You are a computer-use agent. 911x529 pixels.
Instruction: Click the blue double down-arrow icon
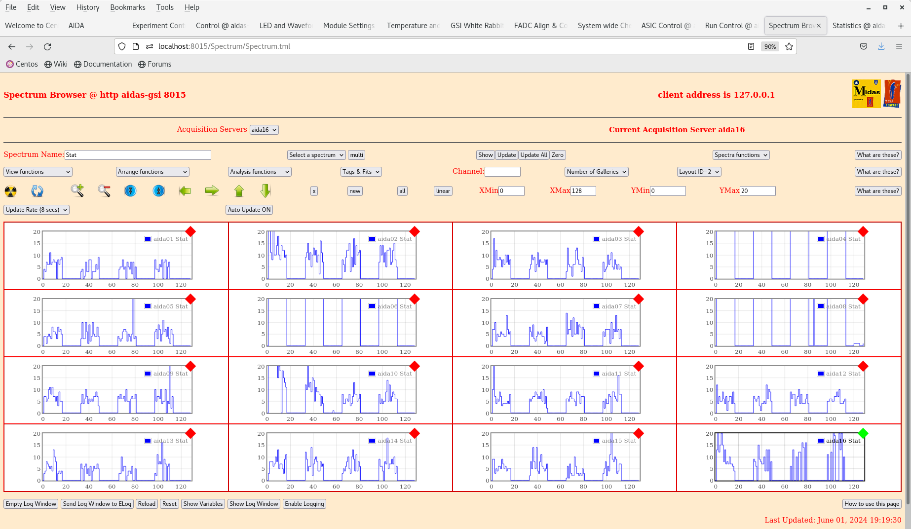130,190
